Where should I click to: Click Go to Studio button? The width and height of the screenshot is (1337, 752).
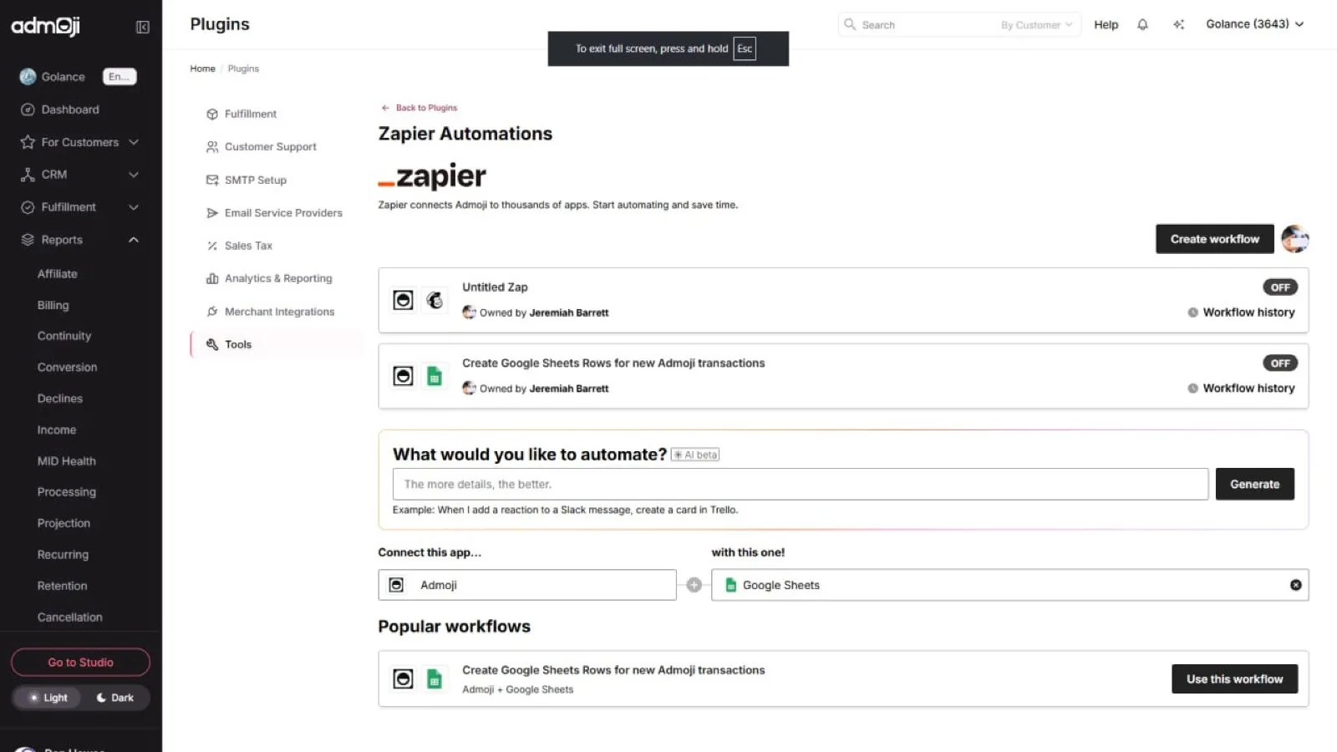pos(80,663)
